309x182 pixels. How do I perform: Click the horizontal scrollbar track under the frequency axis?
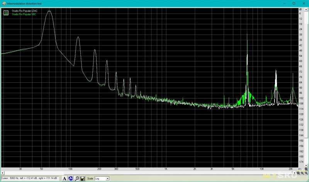[149, 173]
